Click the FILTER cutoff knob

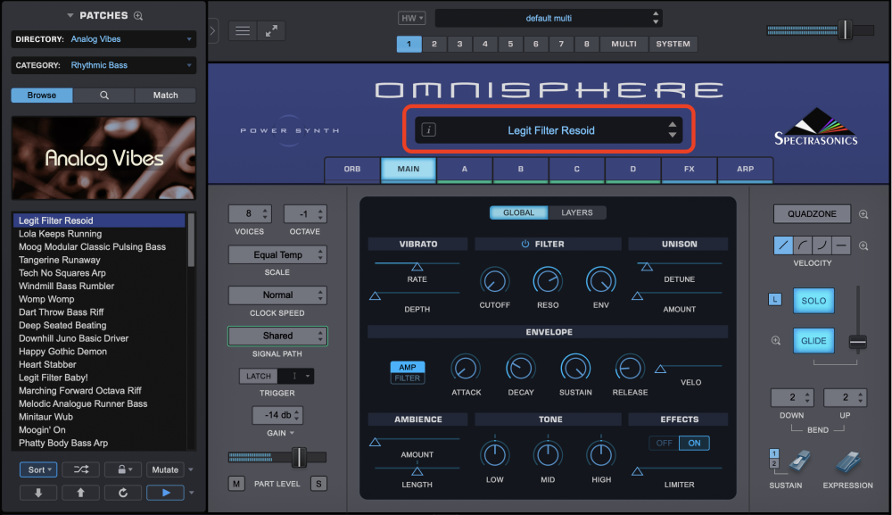pyautogui.click(x=494, y=280)
